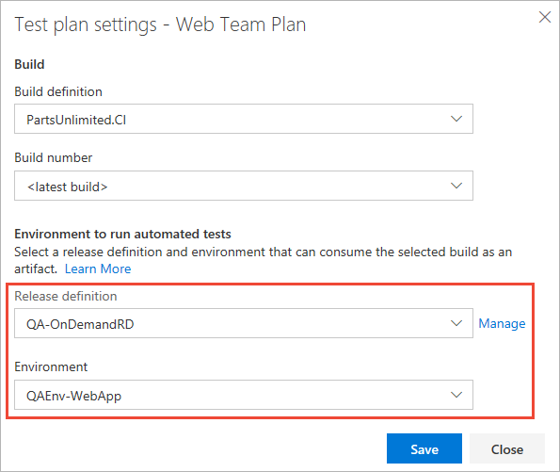Click the Build definition field label
Screen dimensions: 560x472
coord(58,92)
